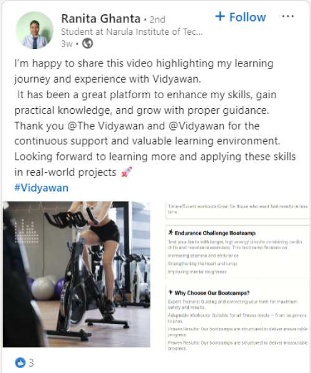Screen dimensions: 311x373
Task: Click the plus icon beside Follow
Action: point(220,16)
